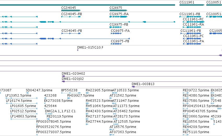Open the CG9975-RB transcript details

[116, 27]
